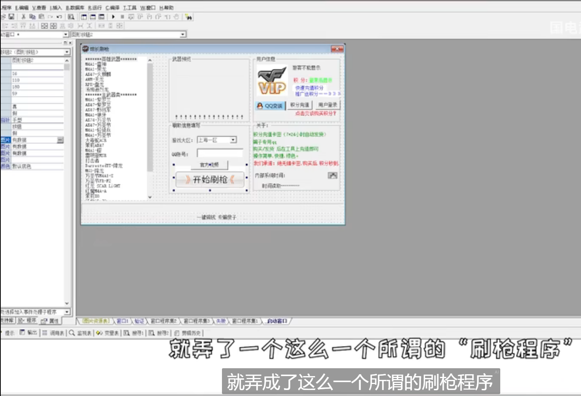
Task: Click the Cut scissors icon
Action: [x=23, y=17]
